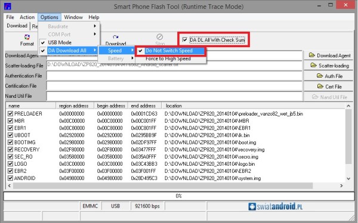Click folder icon on Download Agent button
This screenshot has height=223, width=358.
[x=311, y=55]
